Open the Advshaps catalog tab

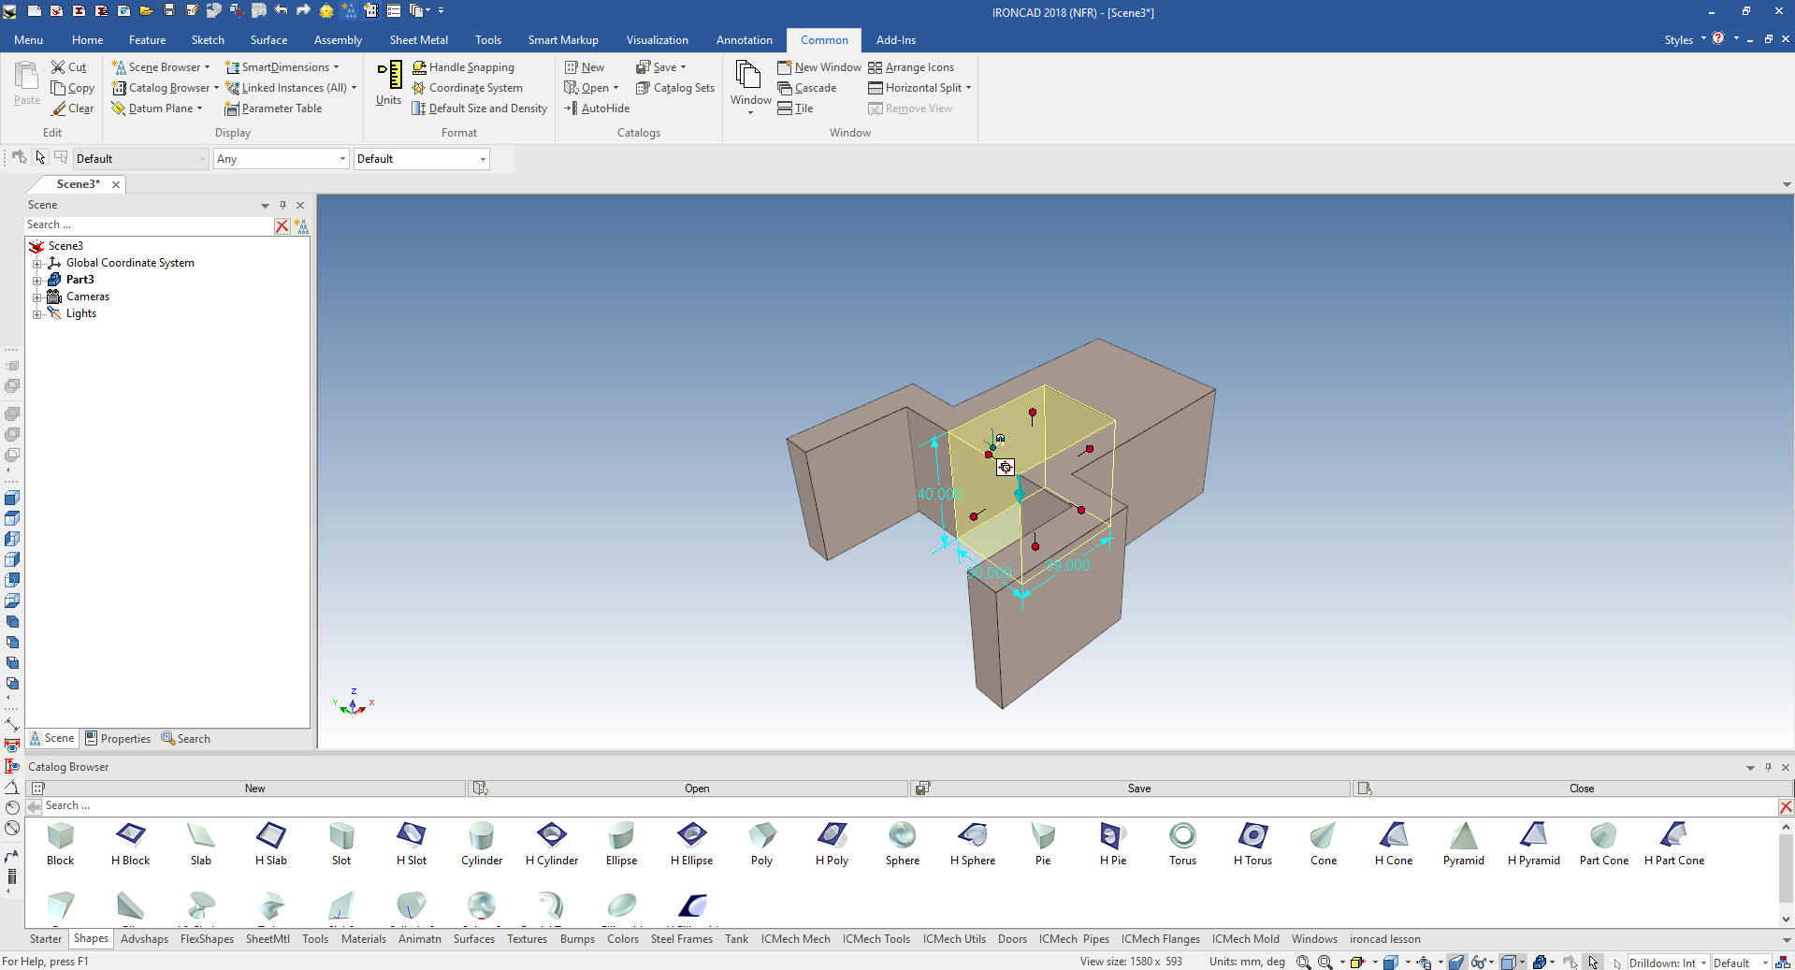tap(144, 939)
